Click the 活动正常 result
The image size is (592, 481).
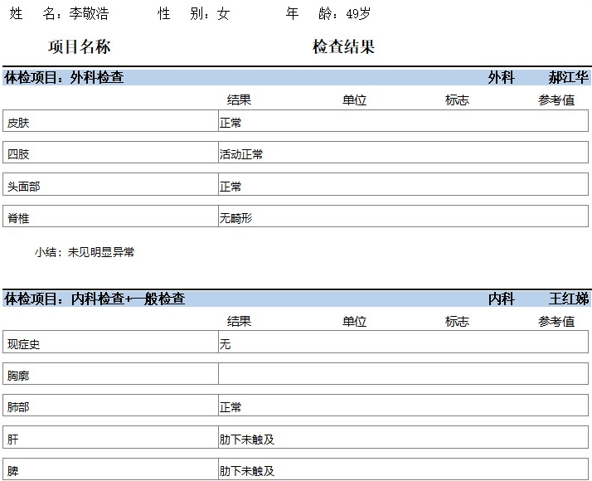pyautogui.click(x=241, y=154)
